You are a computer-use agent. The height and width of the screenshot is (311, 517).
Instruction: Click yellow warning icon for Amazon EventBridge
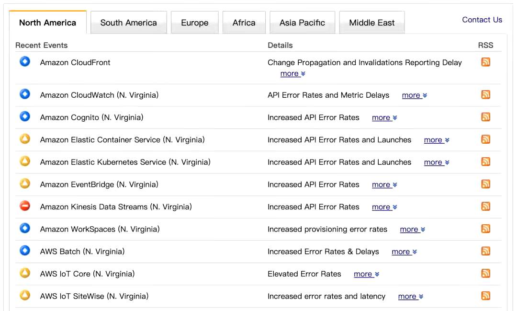pos(25,184)
